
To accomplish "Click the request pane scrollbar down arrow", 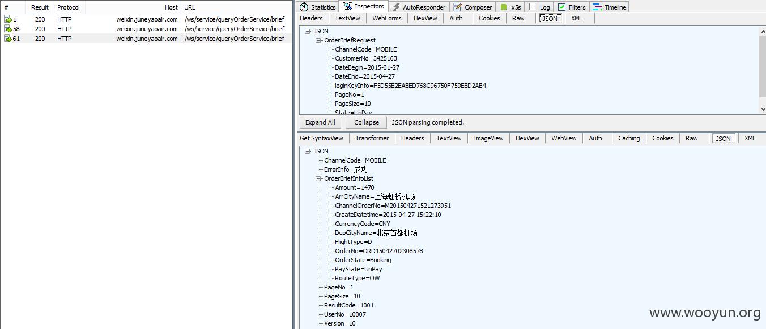I will click(762, 109).
